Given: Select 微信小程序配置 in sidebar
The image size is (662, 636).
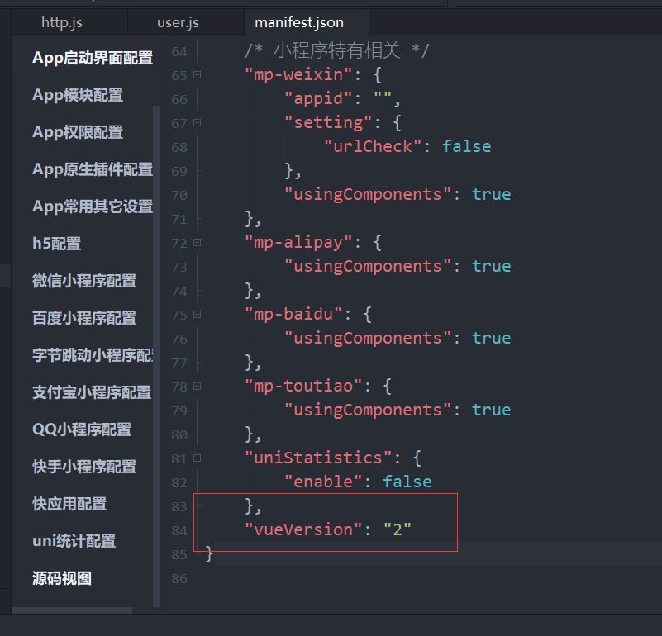Looking at the screenshot, I should (x=84, y=281).
